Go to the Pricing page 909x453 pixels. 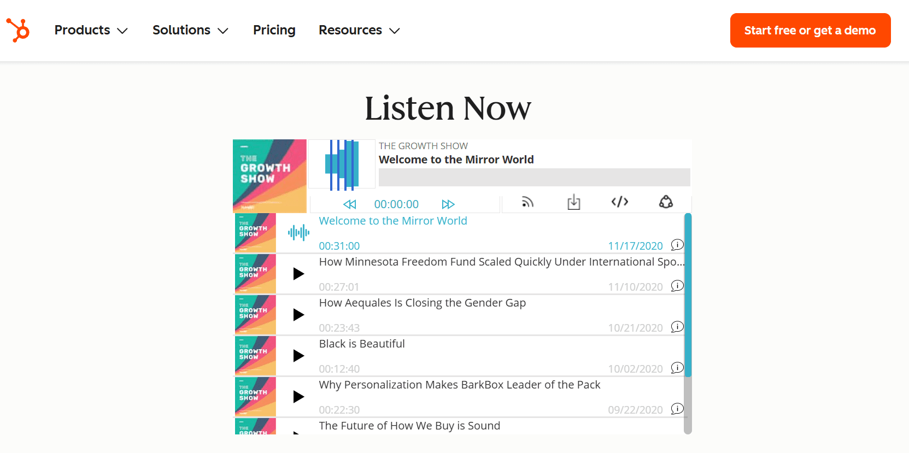tap(274, 30)
